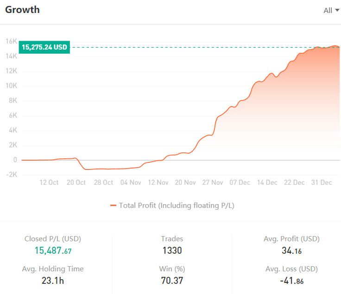This screenshot has width=341, height=294.
Task: Click the green 15,275.24 USD value tag
Action: [x=44, y=47]
